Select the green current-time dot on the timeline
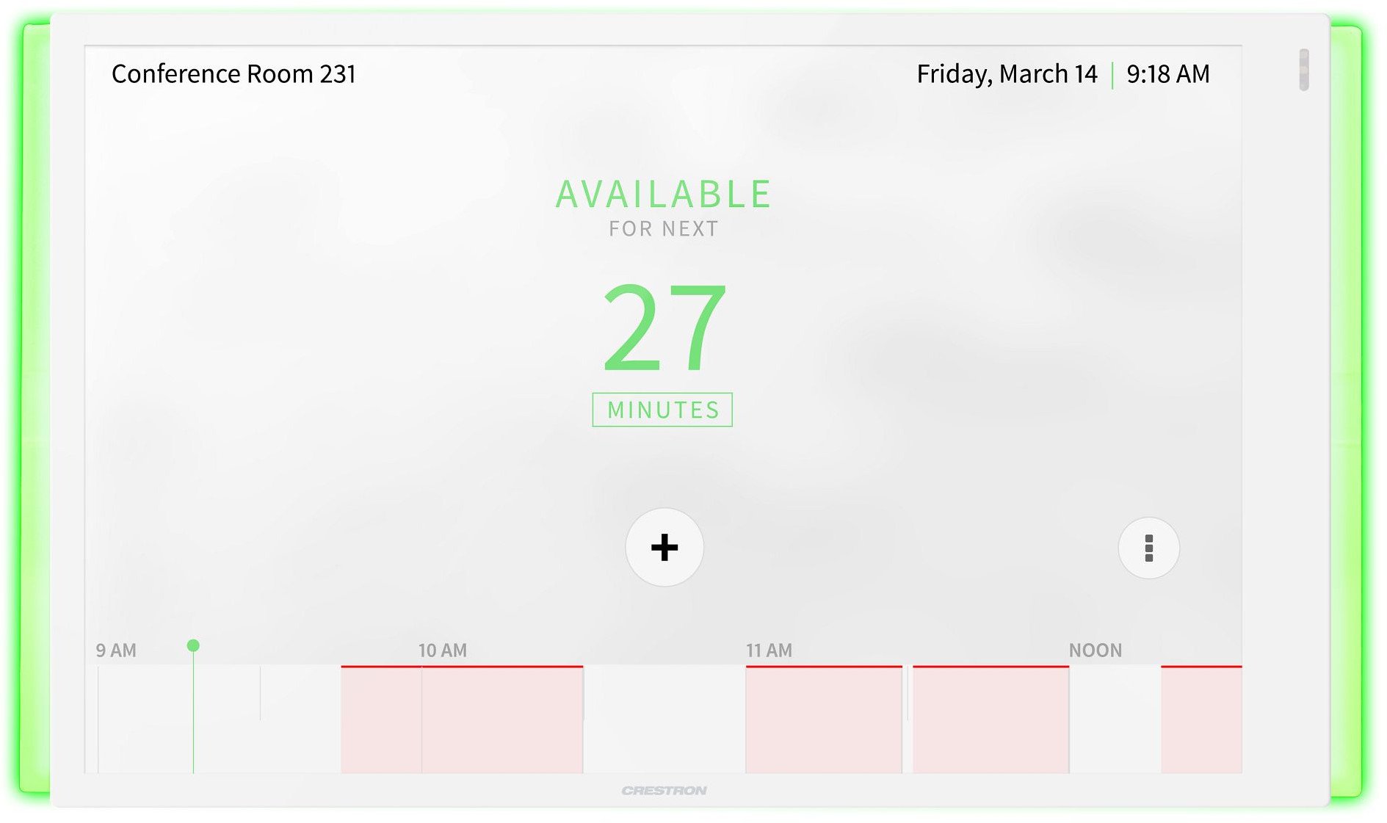The image size is (1387, 823). (193, 645)
